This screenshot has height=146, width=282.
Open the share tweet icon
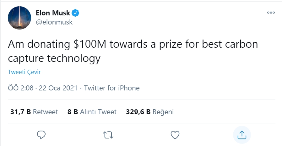click(241, 135)
